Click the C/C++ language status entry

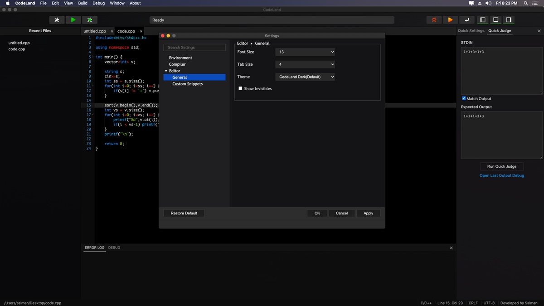(x=426, y=303)
